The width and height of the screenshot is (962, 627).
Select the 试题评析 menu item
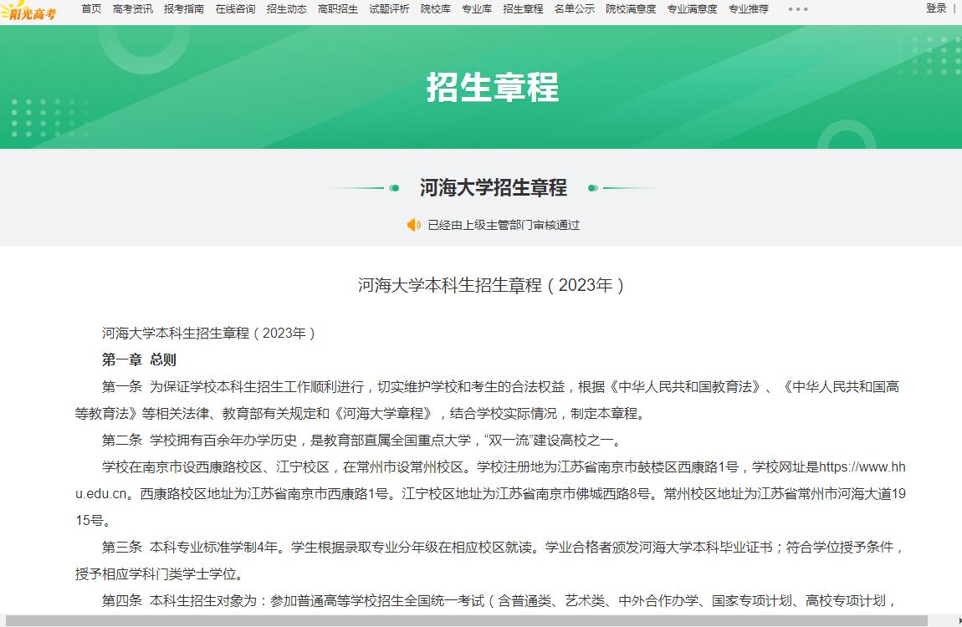pyautogui.click(x=389, y=8)
